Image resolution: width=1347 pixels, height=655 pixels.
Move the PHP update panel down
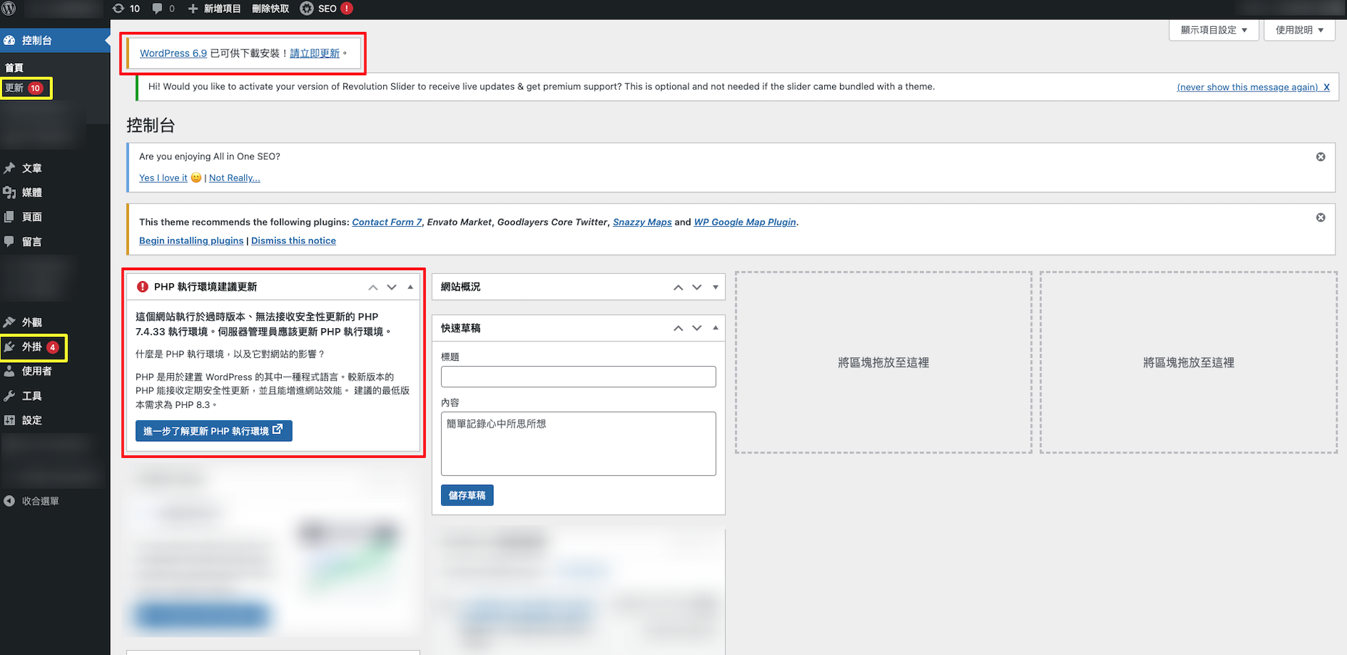(392, 288)
